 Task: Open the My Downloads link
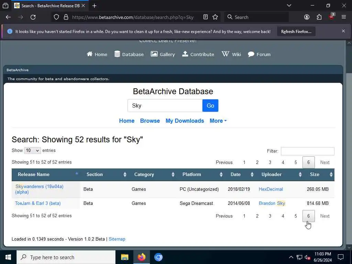pos(185,121)
